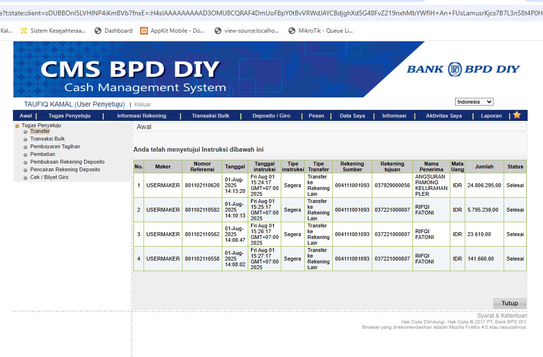The height and width of the screenshot is (357, 543).
Task: Click amount 5.795.239,00
Action: coord(483,210)
